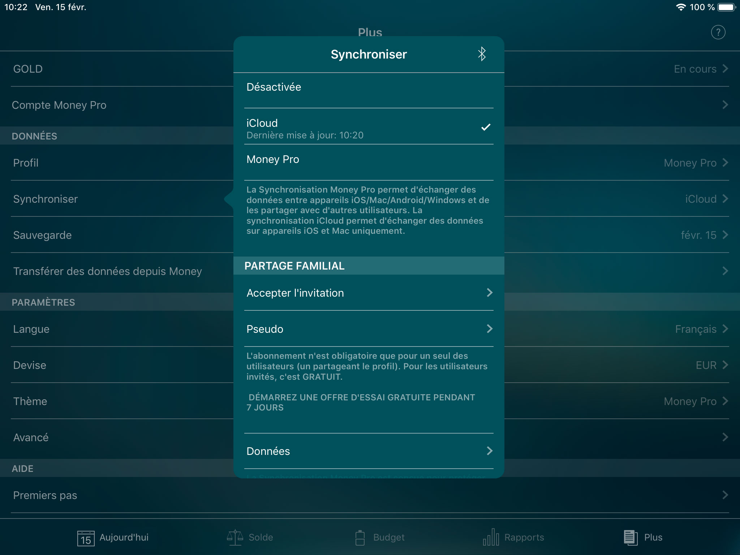
Task: Expand Pseudo settings option
Action: point(370,330)
